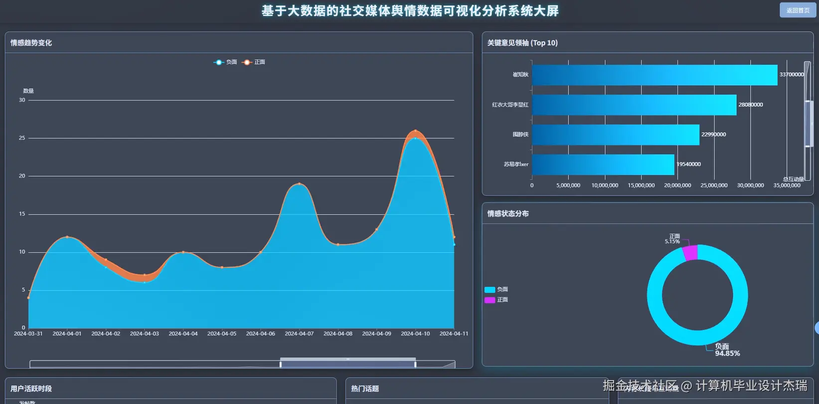Toggle 正面 in the pie chart legend

pos(496,300)
